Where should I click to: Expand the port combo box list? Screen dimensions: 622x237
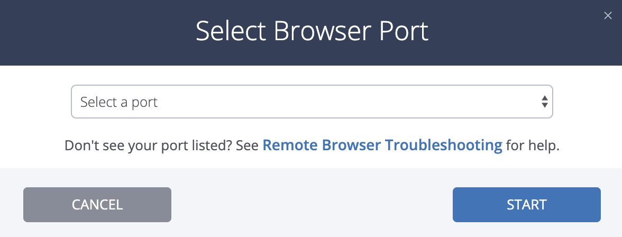tap(312, 102)
